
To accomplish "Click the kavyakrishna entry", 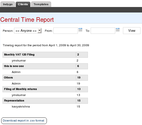I will pos(21,106).
